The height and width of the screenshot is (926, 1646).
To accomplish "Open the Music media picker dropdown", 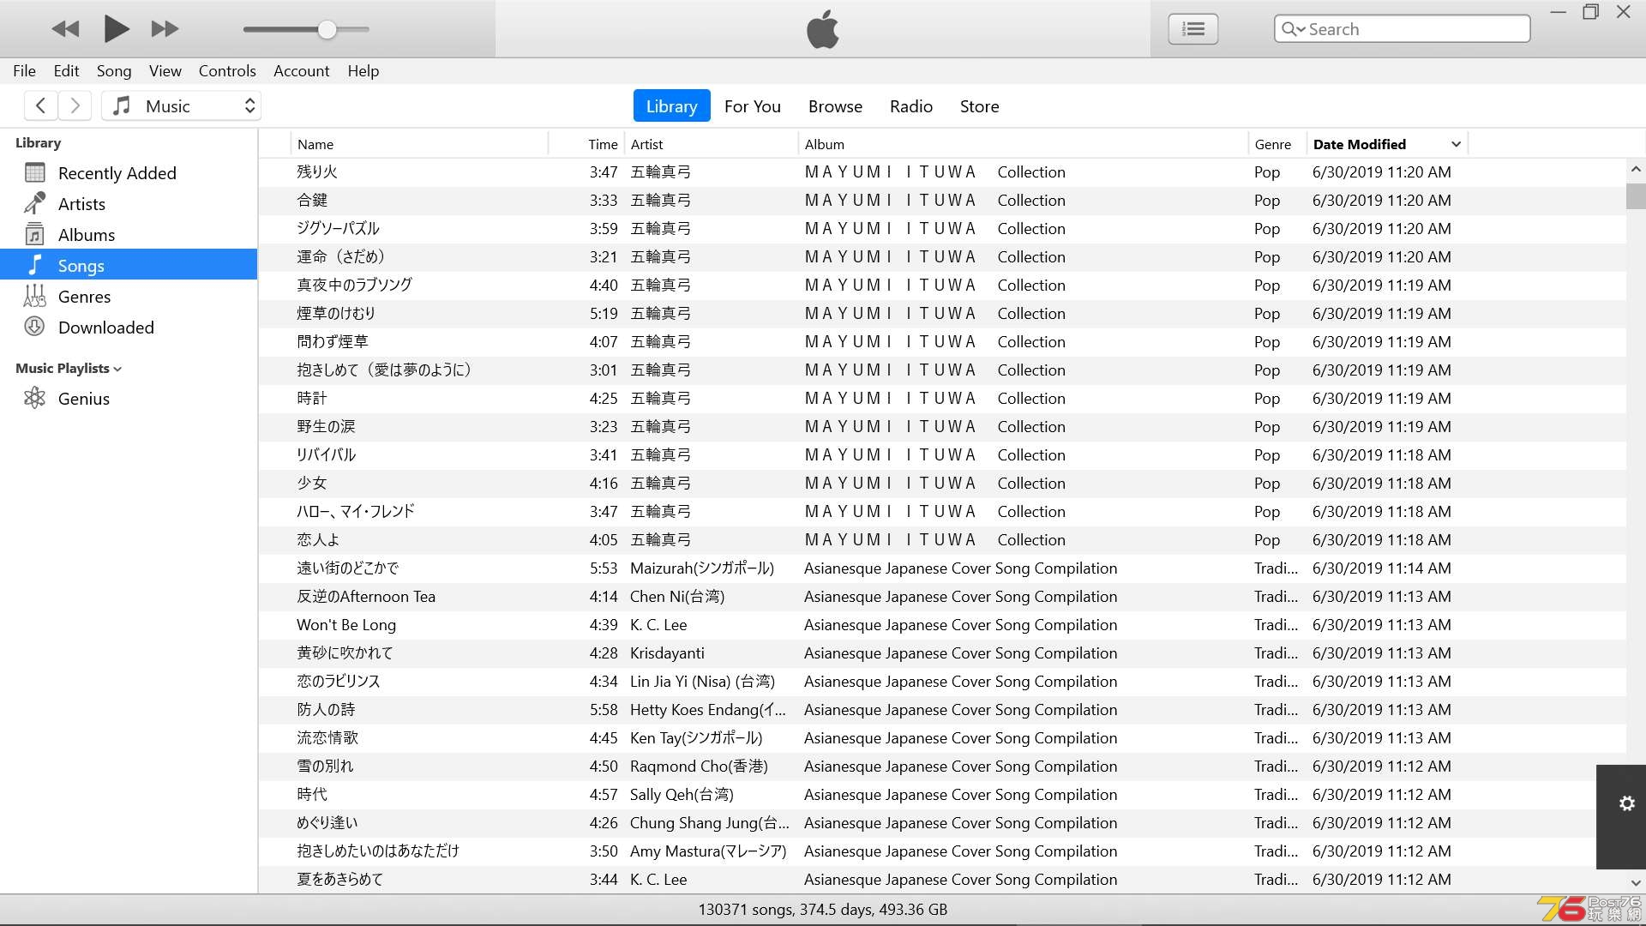I will (x=182, y=106).
